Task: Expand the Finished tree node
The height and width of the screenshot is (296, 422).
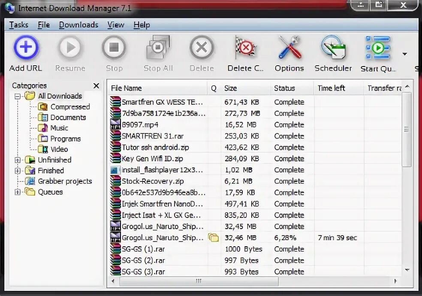Action: point(18,171)
